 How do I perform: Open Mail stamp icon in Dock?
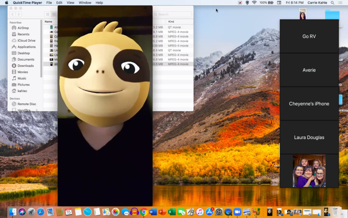(x=50, y=212)
